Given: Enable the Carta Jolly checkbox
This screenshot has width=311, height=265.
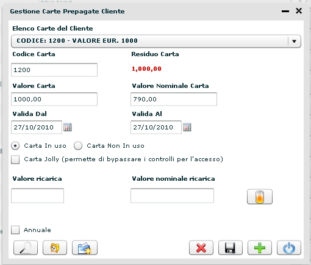Looking at the screenshot, I should click(x=15, y=159).
